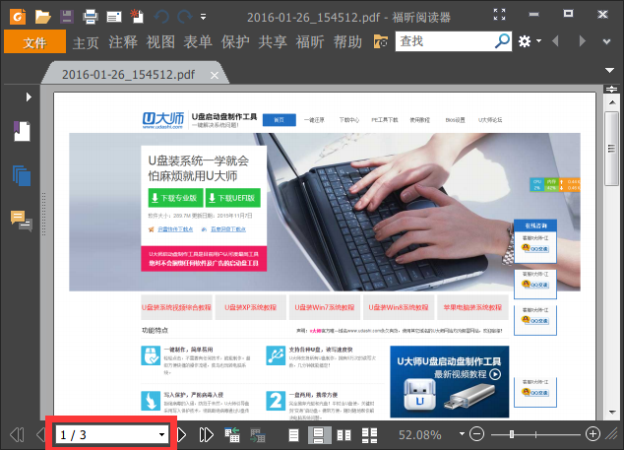The width and height of the screenshot is (624, 450).
Task: Click the split view icon above scrollbar
Action: tap(611, 90)
